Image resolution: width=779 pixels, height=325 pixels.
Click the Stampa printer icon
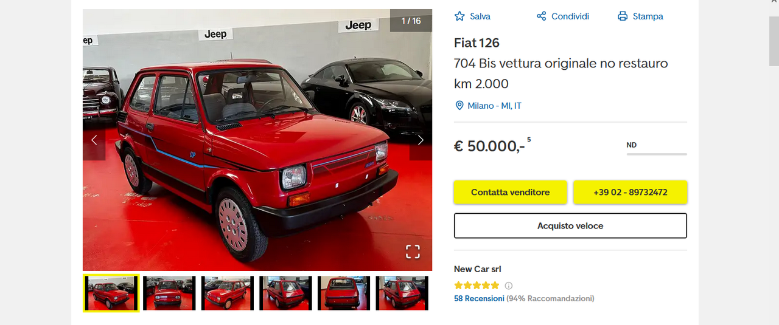[x=623, y=16]
